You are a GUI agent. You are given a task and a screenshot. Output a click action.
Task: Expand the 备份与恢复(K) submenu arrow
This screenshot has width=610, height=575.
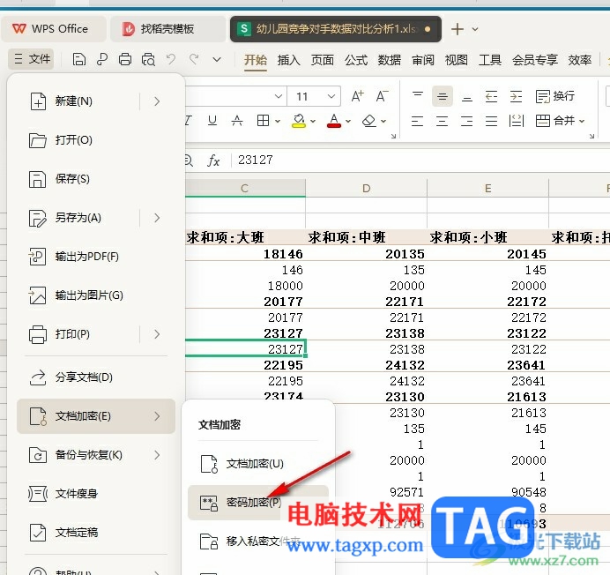click(x=157, y=455)
